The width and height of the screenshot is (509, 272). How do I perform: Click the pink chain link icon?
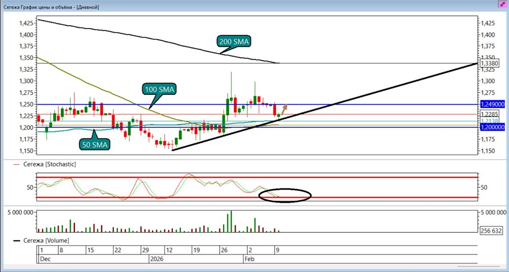(x=503, y=4)
